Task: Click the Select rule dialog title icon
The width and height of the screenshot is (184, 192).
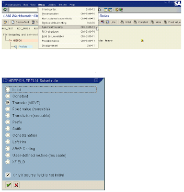Action: [x=5, y=80]
